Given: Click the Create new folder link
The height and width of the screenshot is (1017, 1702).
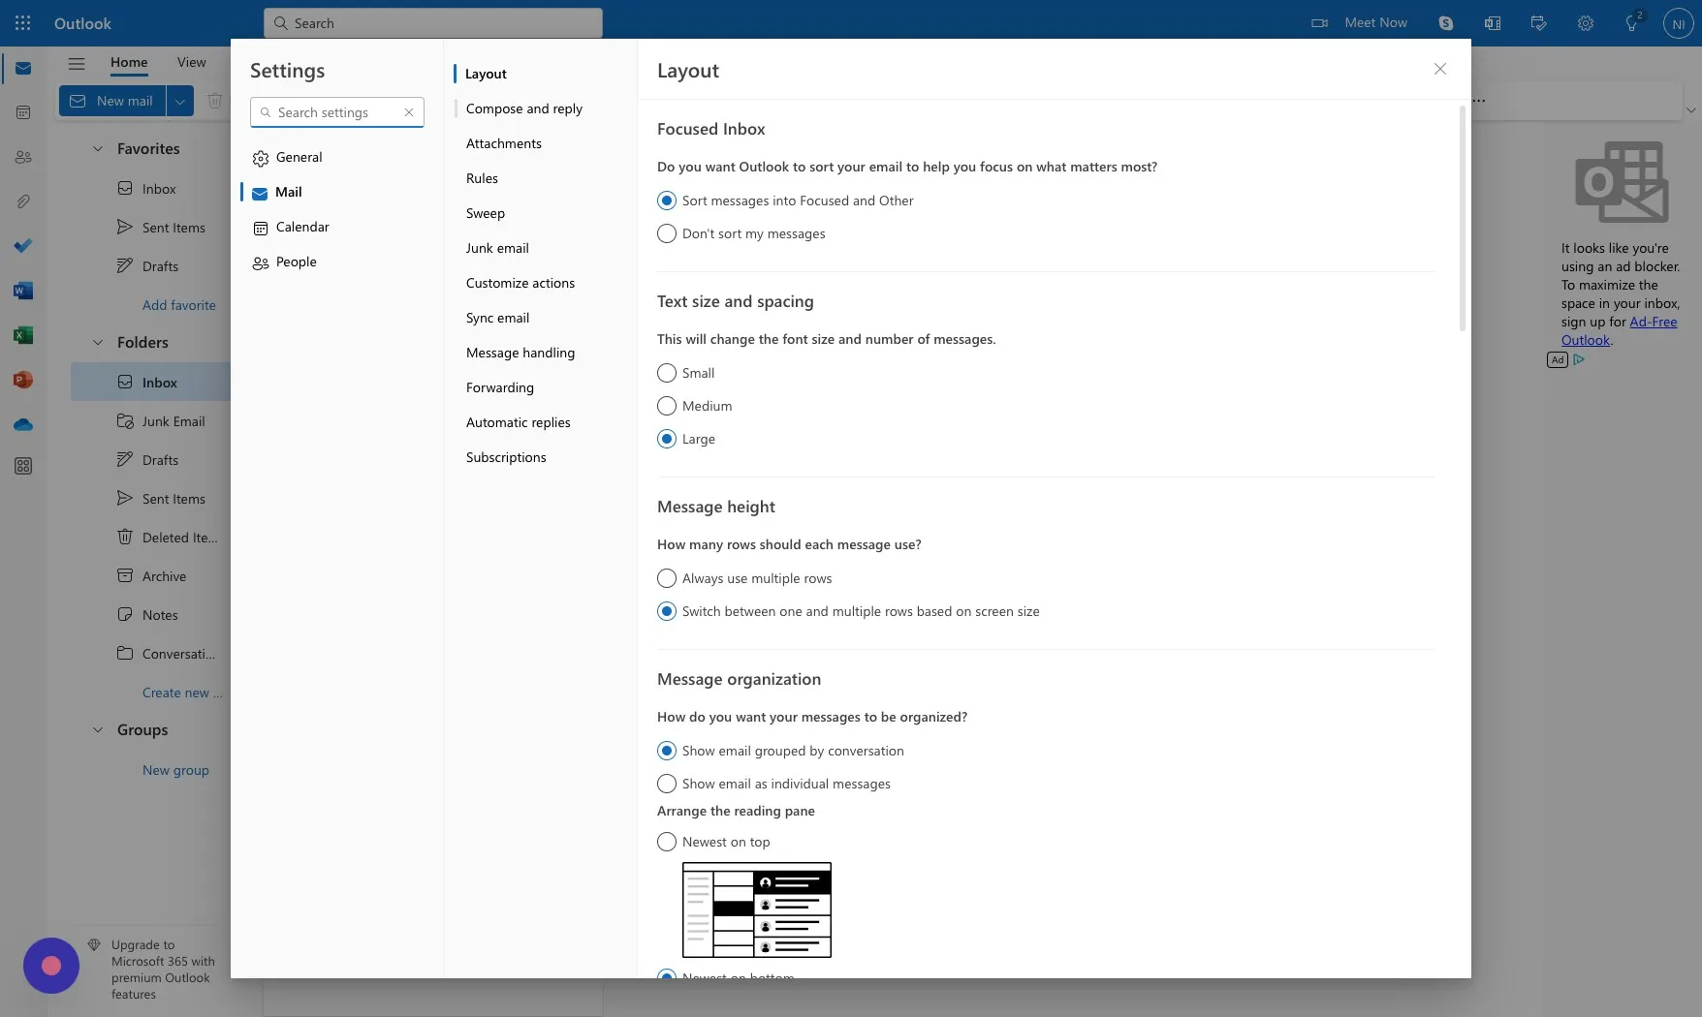Looking at the screenshot, I should point(182,693).
